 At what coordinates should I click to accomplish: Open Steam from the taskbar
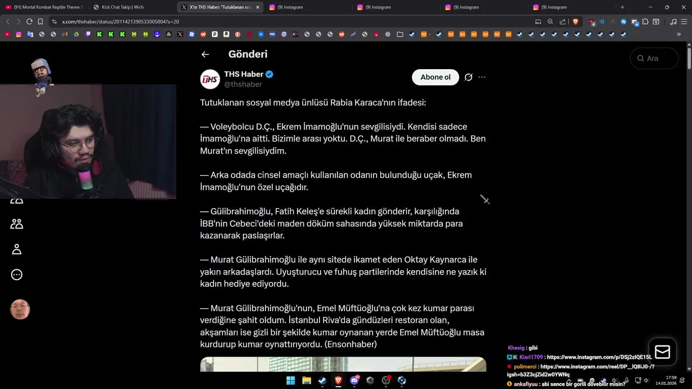322,380
